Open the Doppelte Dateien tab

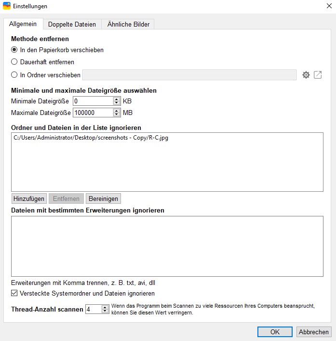point(72,24)
